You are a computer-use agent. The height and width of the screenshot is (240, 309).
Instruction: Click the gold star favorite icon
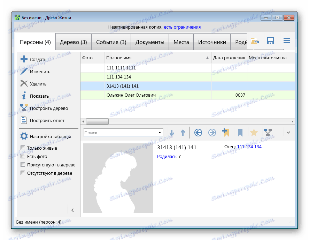pos(254,133)
